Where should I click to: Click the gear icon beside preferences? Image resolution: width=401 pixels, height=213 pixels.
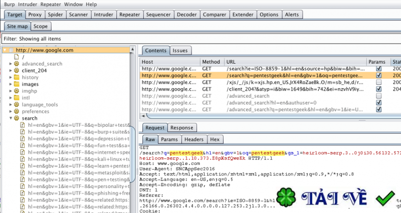pyautogui.click(x=17, y=111)
